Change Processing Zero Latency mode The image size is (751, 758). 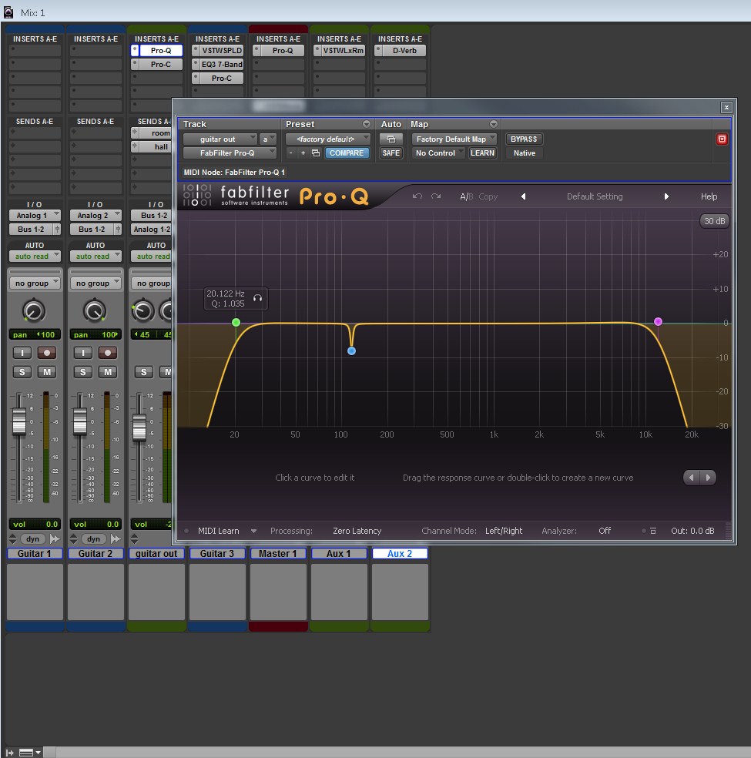(x=357, y=531)
